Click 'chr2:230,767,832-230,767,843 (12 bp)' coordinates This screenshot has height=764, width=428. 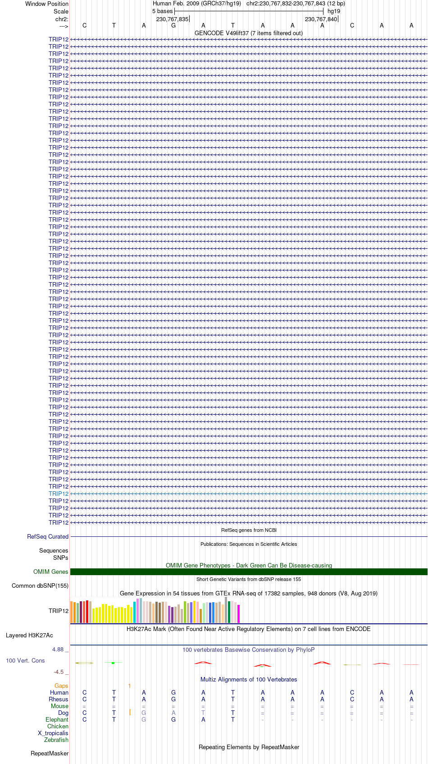(296, 3)
